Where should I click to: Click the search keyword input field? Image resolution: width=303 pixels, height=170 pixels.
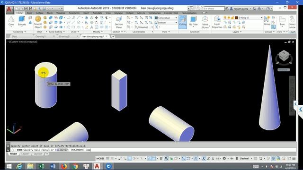[x=207, y=8]
